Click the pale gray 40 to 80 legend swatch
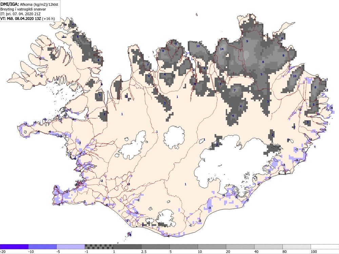Image resolution: width=339 pixels, height=254 pixels. (268, 247)
